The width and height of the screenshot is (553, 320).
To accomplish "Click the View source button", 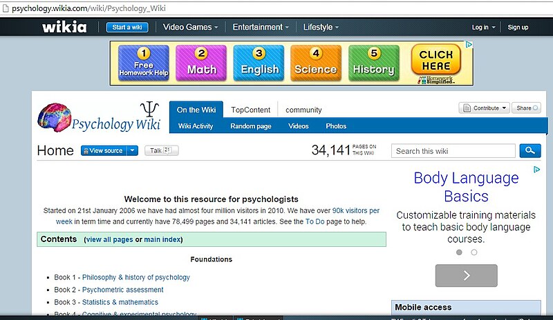I will pyautogui.click(x=104, y=150).
